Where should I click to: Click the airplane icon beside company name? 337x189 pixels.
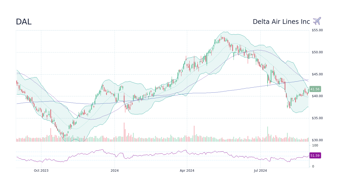[317, 21]
